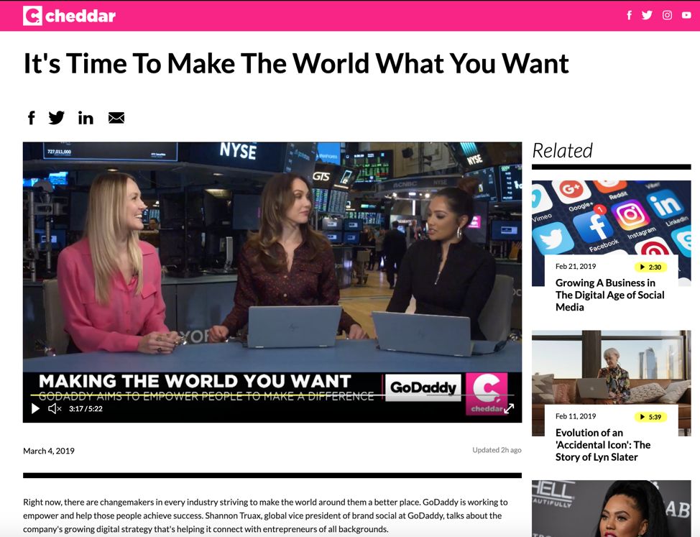Click the 'Feb 11, 2019' date label
Screen dimensions: 700x537
pyautogui.click(x=576, y=416)
